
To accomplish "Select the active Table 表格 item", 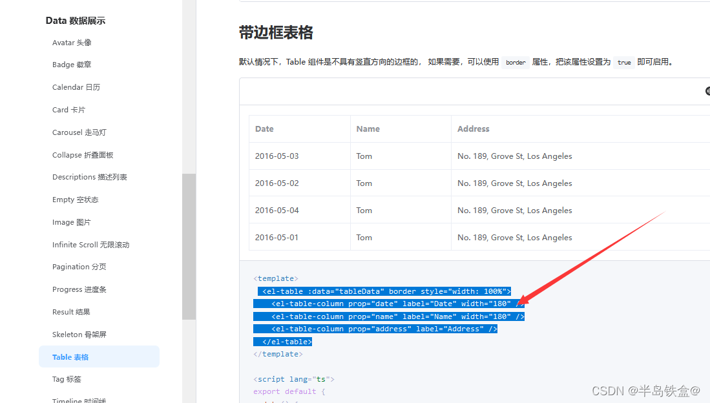I will point(99,356).
